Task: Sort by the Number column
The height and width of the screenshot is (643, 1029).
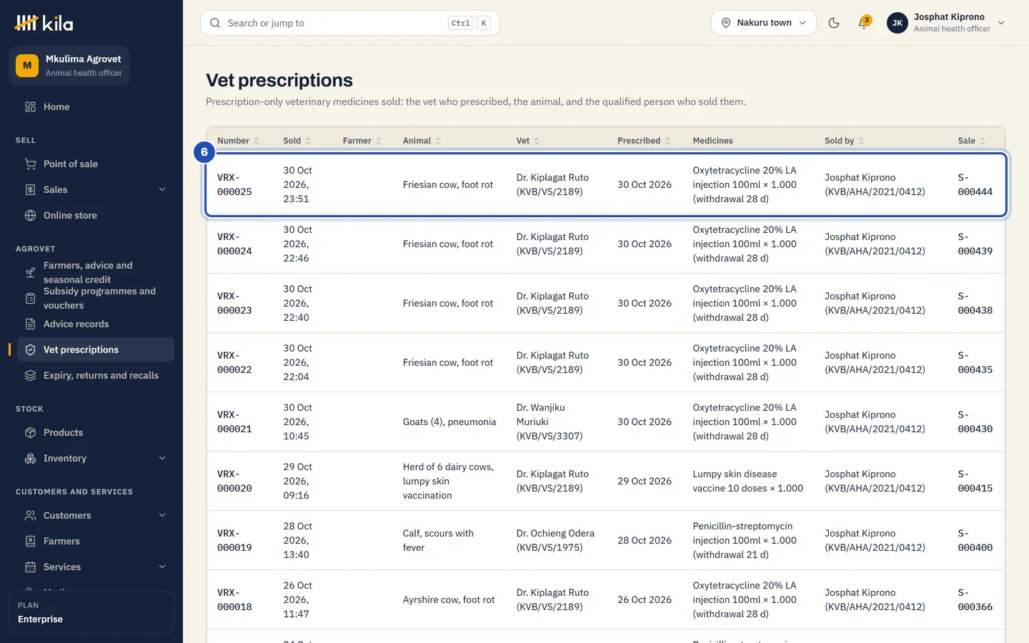Action: click(239, 141)
